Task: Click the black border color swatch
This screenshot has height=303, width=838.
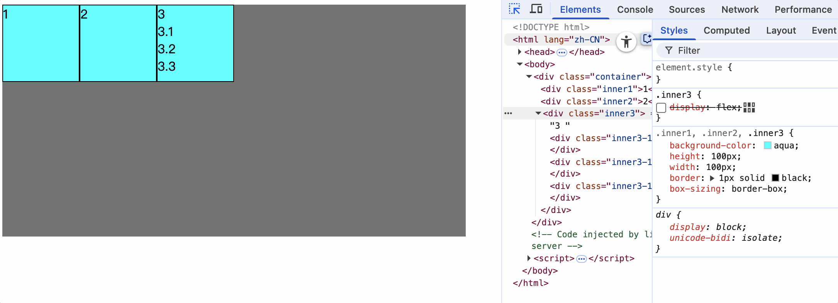Action: click(x=775, y=178)
